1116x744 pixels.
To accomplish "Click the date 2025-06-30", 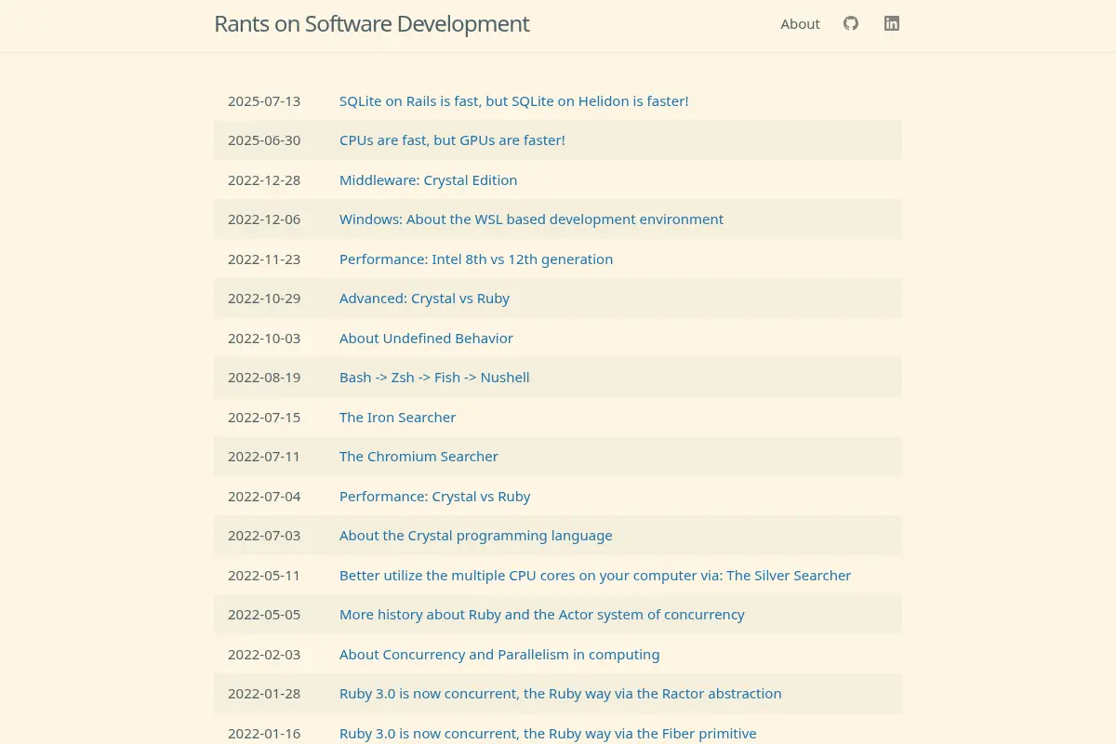I will tap(264, 140).
